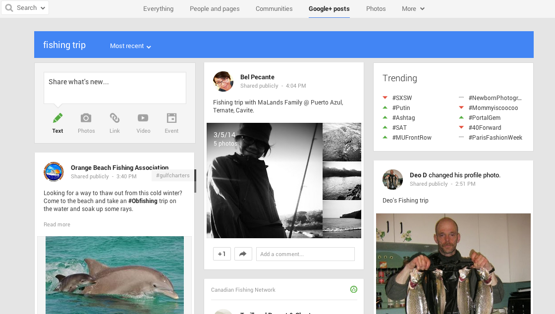The image size is (555, 314).
Task: Click Read more on Orange Beach post
Action: click(57, 224)
